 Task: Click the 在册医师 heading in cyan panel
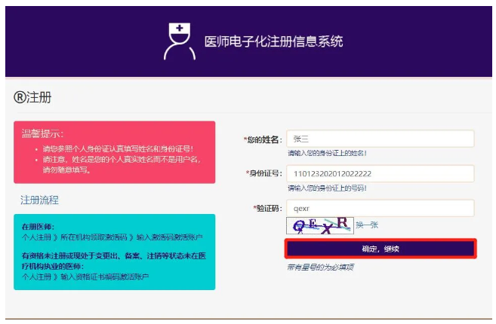[38, 226]
